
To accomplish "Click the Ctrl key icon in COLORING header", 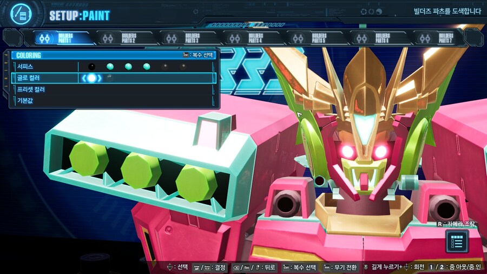I will (x=186, y=55).
